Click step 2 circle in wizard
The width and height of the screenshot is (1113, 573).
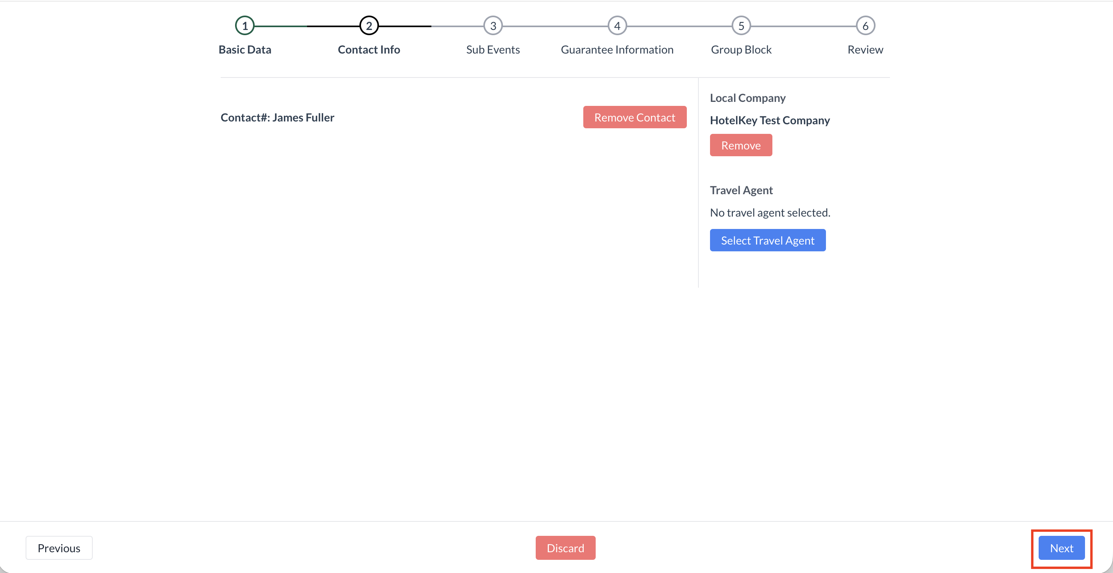[x=369, y=26]
